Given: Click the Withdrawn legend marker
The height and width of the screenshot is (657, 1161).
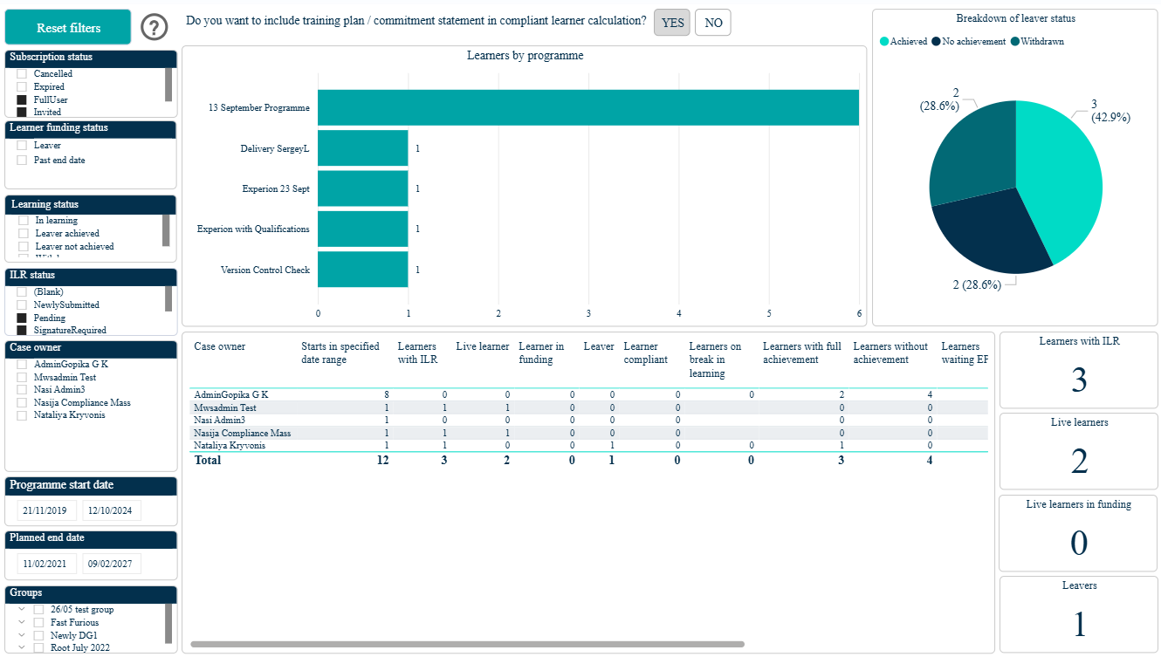Looking at the screenshot, I should coord(1014,41).
